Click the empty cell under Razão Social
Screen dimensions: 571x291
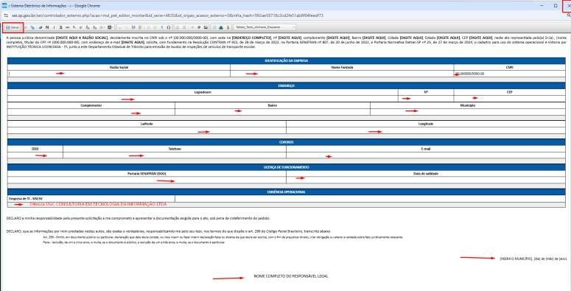[119, 74]
